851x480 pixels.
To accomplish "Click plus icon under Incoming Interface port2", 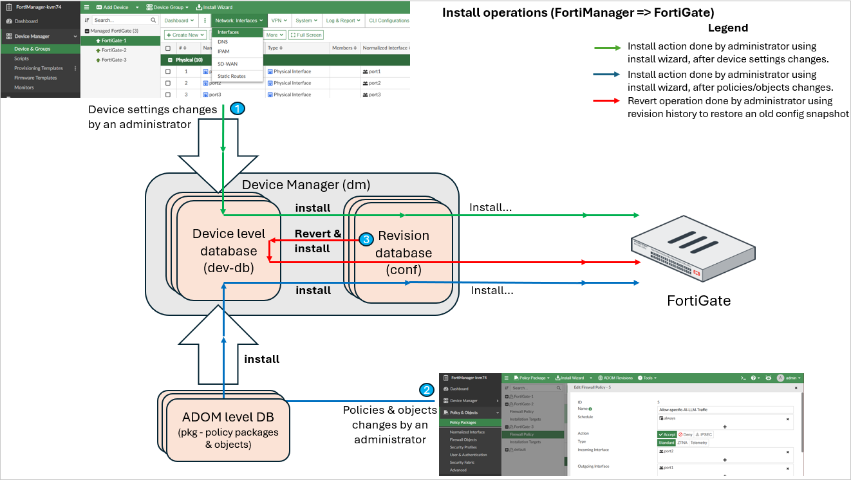I will coord(725,460).
